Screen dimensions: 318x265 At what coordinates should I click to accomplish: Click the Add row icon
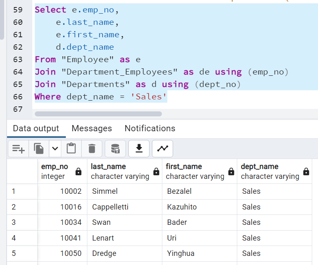(x=19, y=149)
